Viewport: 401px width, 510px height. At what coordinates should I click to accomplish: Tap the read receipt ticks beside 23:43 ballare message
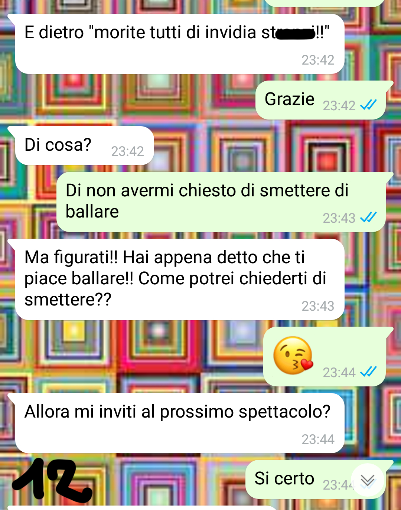[x=368, y=218]
